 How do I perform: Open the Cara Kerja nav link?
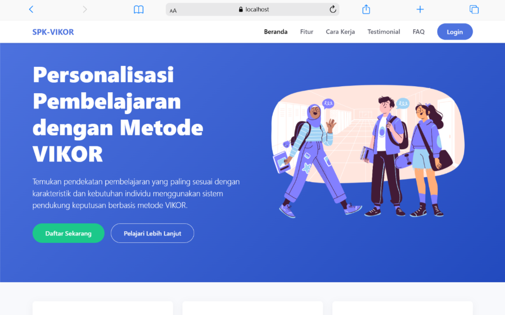click(340, 31)
